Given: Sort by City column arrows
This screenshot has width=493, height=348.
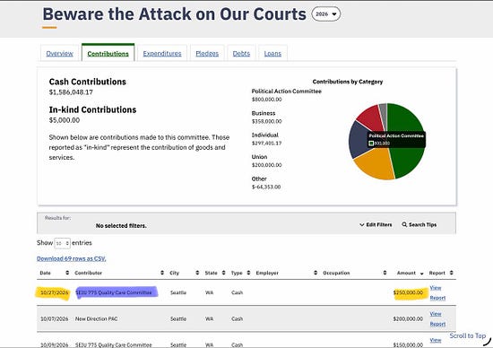Looking at the screenshot, I should click(197, 273).
